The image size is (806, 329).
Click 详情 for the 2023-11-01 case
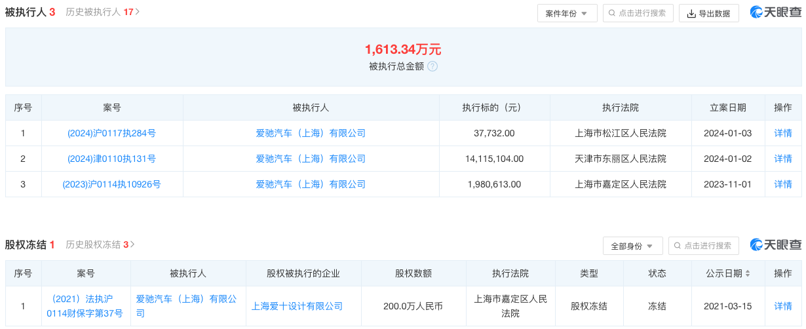[783, 184]
